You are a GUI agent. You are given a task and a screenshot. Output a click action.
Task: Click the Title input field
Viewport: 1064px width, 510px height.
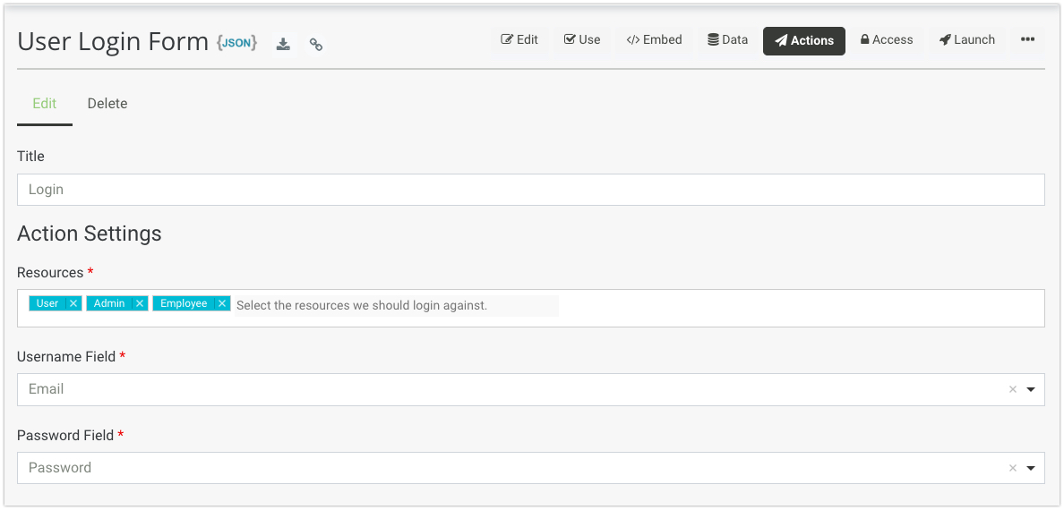tap(530, 190)
